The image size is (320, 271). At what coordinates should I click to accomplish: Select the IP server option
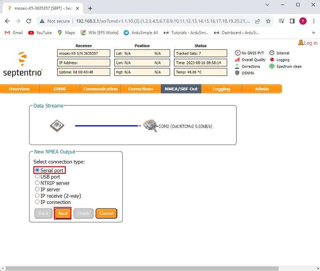click(37, 189)
